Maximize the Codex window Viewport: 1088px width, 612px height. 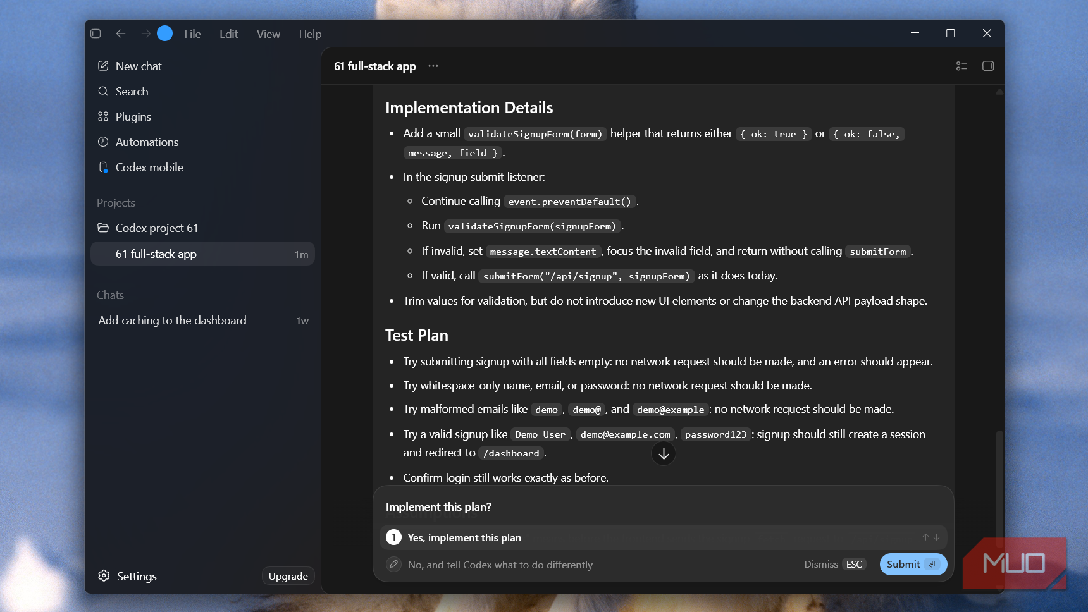point(950,33)
